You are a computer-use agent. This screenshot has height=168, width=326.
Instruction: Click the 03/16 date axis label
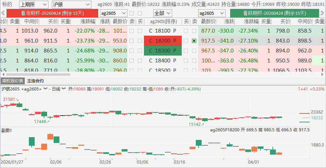pos(179,162)
